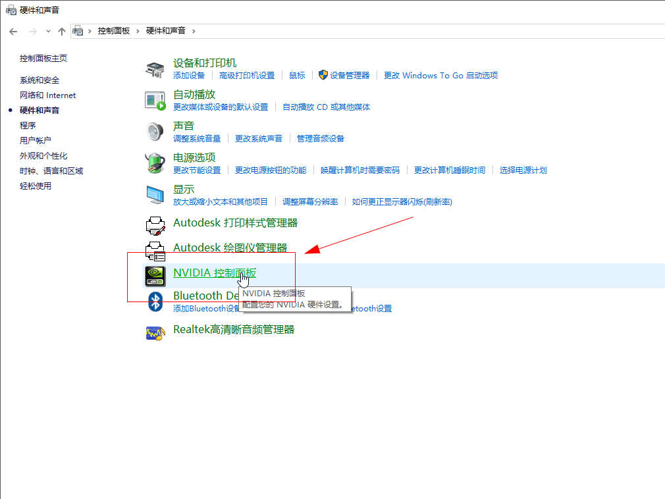Open the Power Options battery icon
The image size is (665, 499).
click(x=155, y=163)
